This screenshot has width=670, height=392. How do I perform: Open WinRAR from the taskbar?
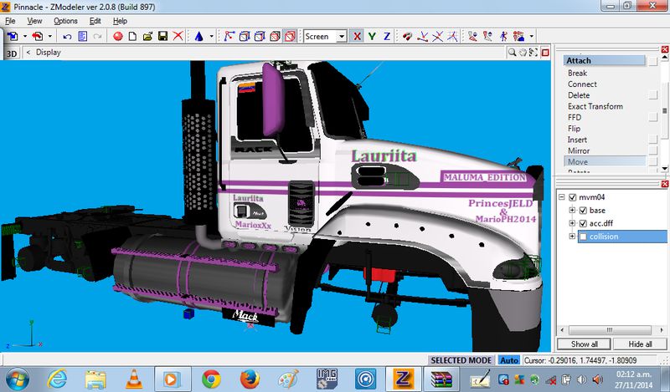point(441,379)
